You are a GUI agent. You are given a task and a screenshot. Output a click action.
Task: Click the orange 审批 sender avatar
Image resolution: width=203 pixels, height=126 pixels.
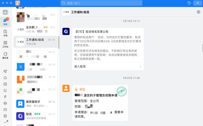point(66,89)
